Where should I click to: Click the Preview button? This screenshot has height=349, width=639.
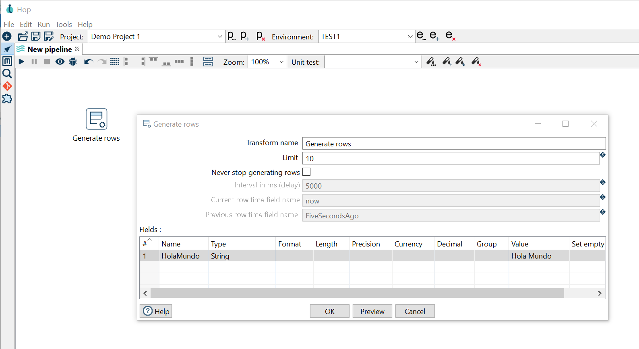pyautogui.click(x=372, y=311)
